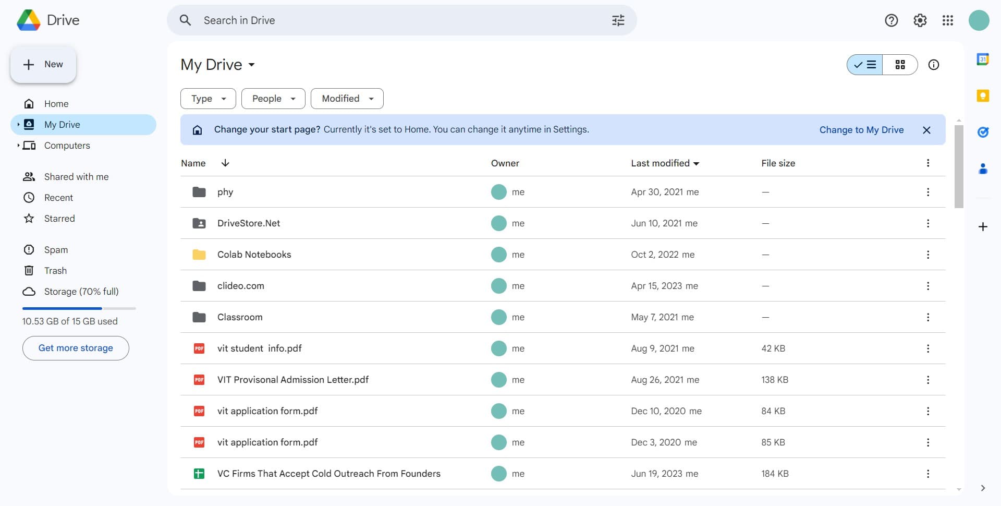Click Change to My Drive link
The width and height of the screenshot is (1001, 506).
point(861,130)
